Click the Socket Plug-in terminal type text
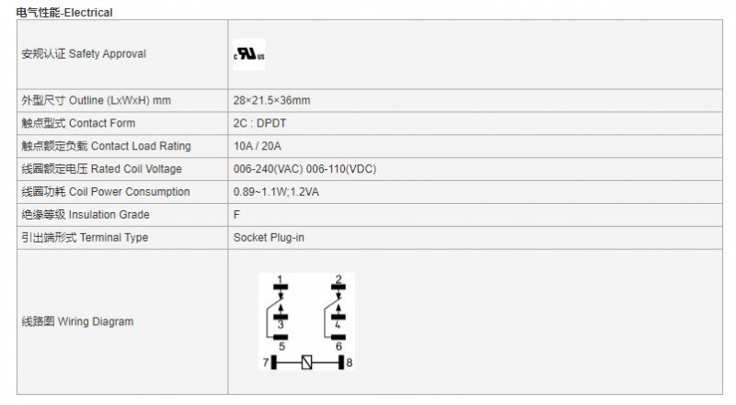The image size is (736, 405). click(x=269, y=238)
